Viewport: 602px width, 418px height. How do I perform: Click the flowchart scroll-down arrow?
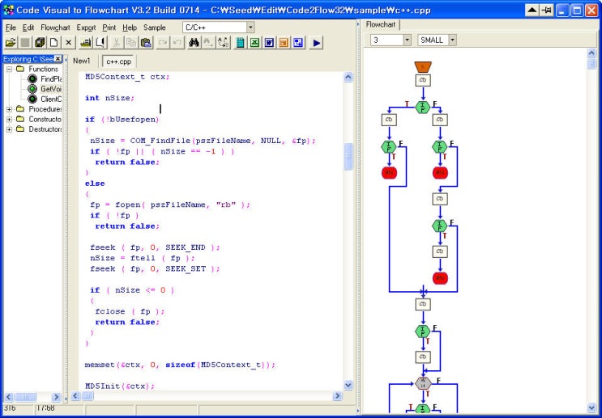[x=591, y=407]
